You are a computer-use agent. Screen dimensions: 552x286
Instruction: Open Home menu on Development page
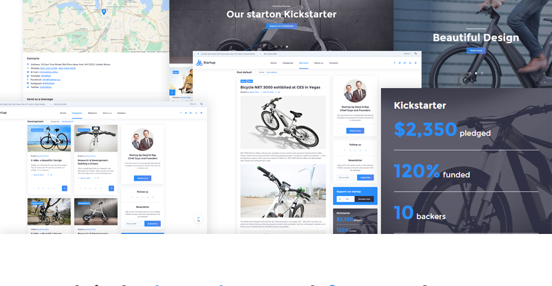63,113
